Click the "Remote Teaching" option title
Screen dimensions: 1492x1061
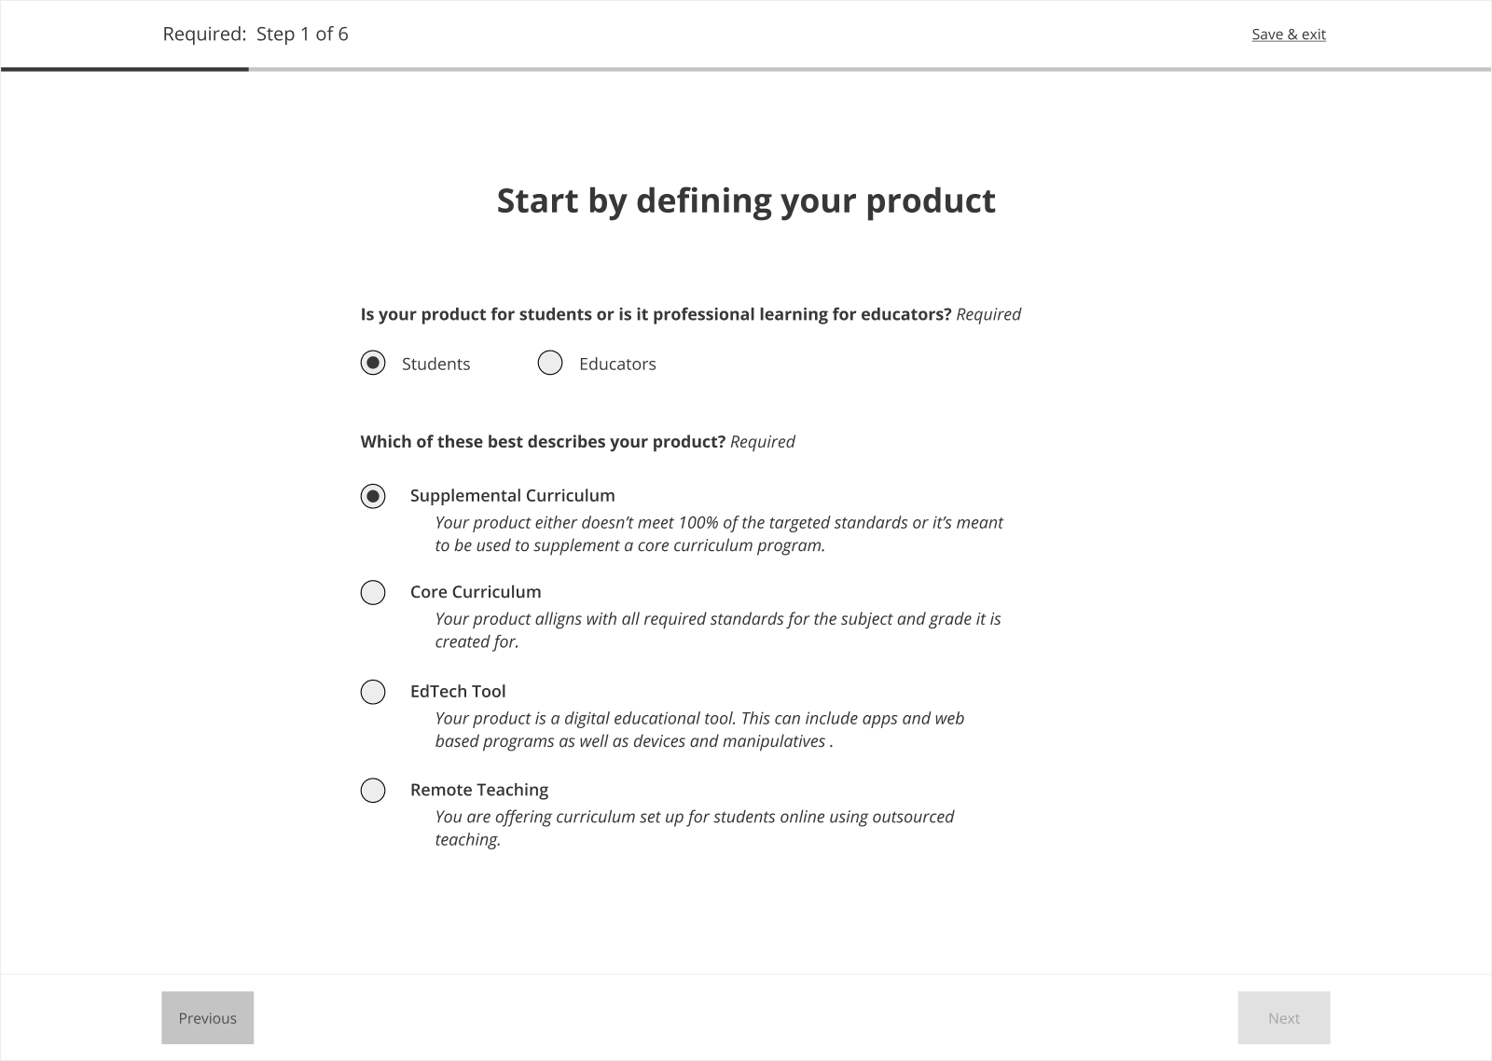pyautogui.click(x=479, y=790)
